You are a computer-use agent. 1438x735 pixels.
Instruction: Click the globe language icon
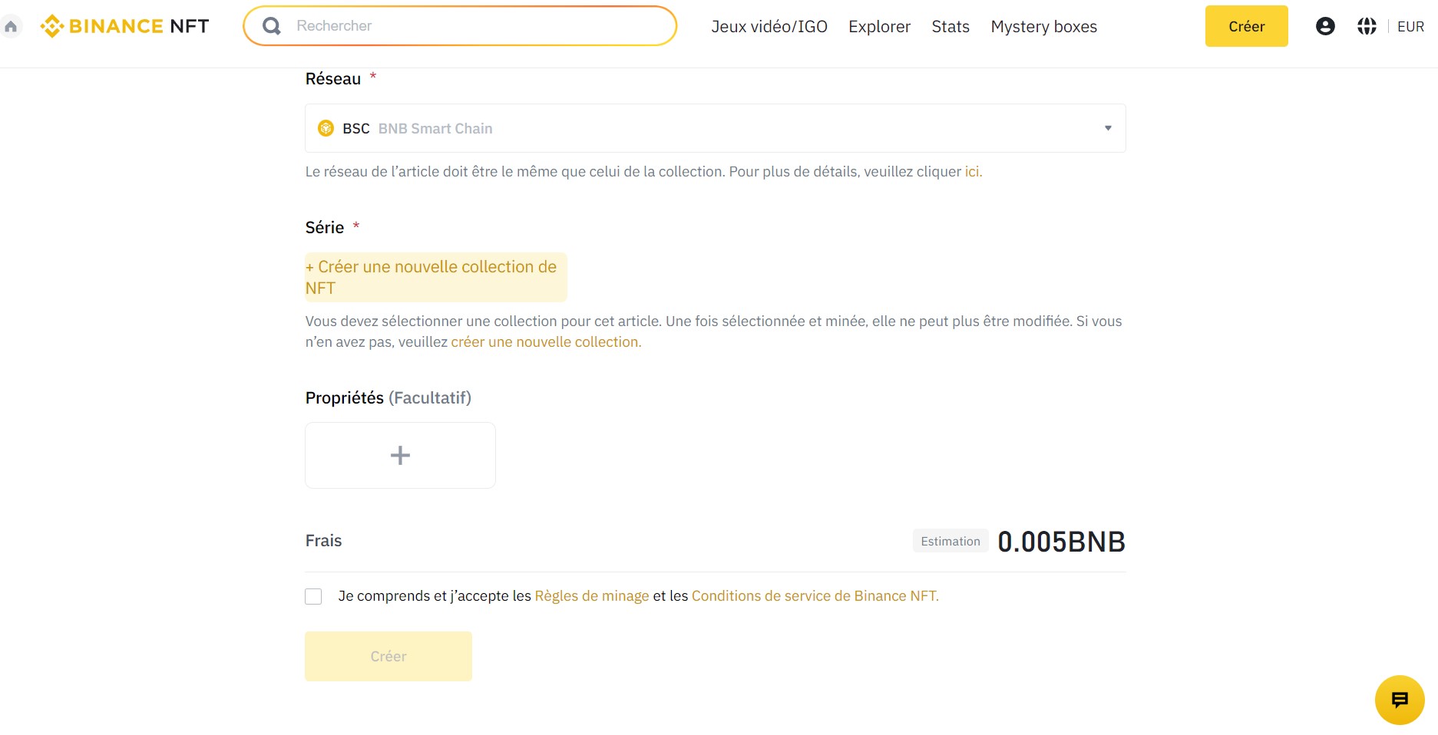(x=1367, y=25)
